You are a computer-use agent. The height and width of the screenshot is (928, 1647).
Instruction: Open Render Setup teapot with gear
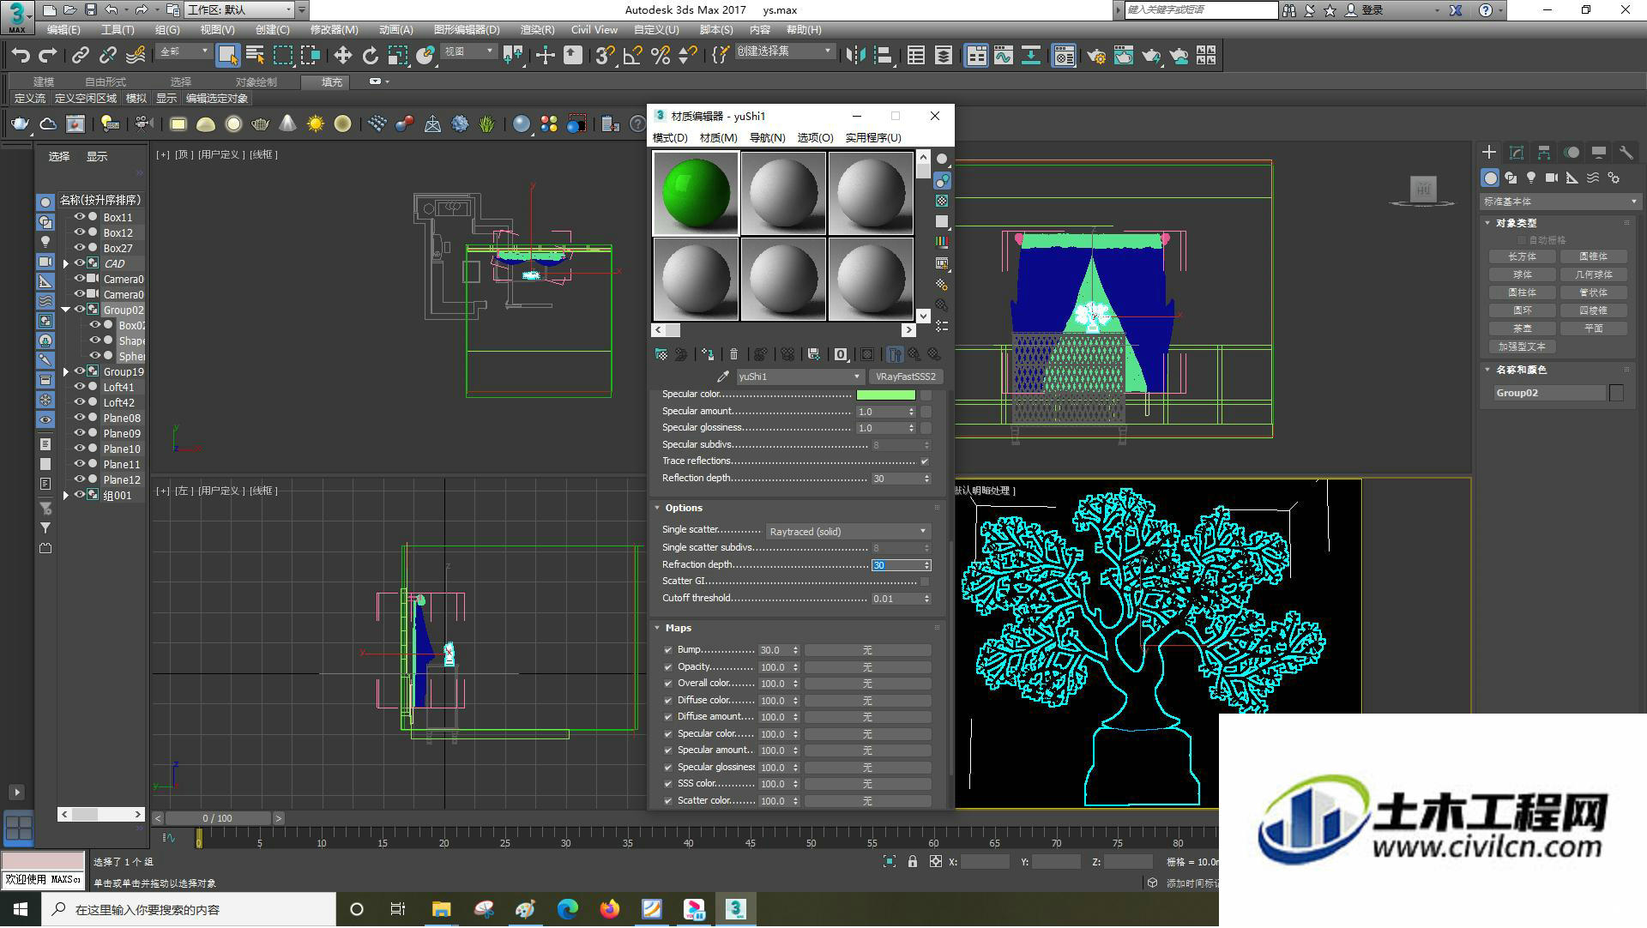pos(1096,56)
